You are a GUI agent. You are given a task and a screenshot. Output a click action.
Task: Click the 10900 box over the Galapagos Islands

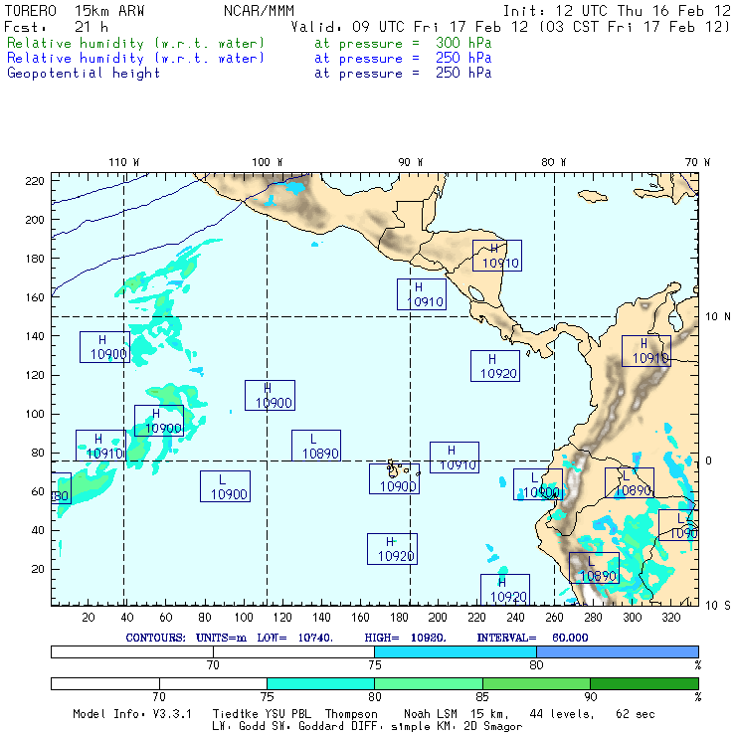pyautogui.click(x=394, y=478)
